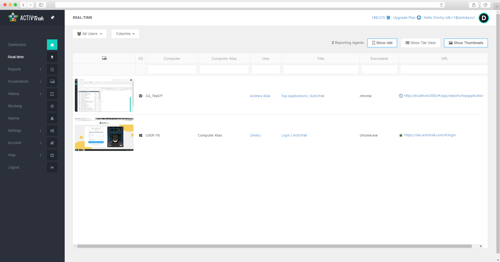Open Dashboard from the sidebar

17,45
